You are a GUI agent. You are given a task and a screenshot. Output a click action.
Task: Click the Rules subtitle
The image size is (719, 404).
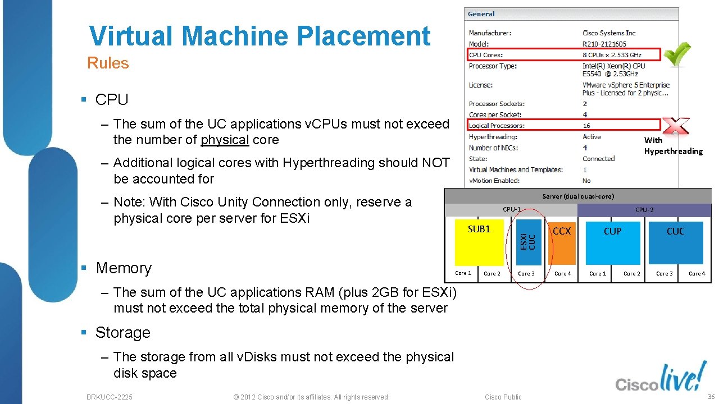pos(108,63)
